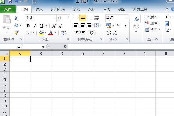Image resolution: width=174 pixels, height=116 pixels.
Task: Open font color dropdown arrow
Action: [55, 33]
